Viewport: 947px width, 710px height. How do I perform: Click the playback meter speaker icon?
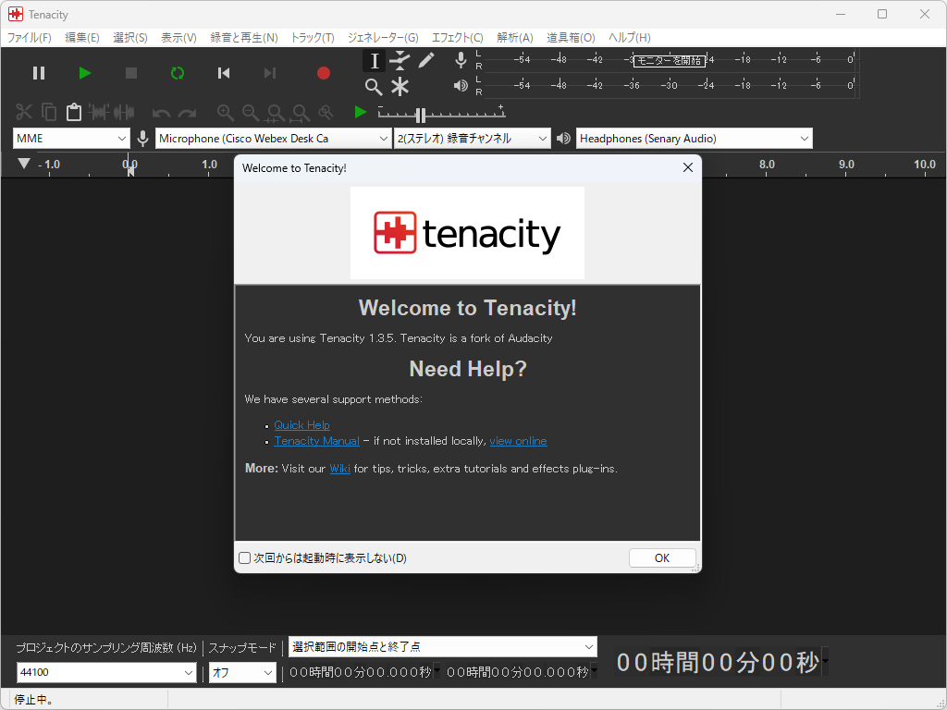coord(461,86)
